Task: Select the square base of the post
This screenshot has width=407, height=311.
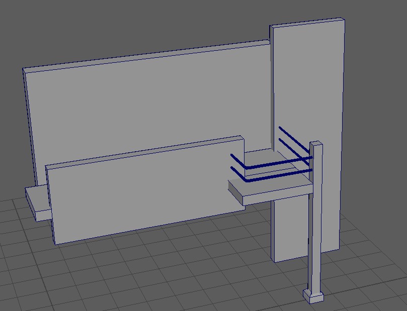Action: coord(313,296)
